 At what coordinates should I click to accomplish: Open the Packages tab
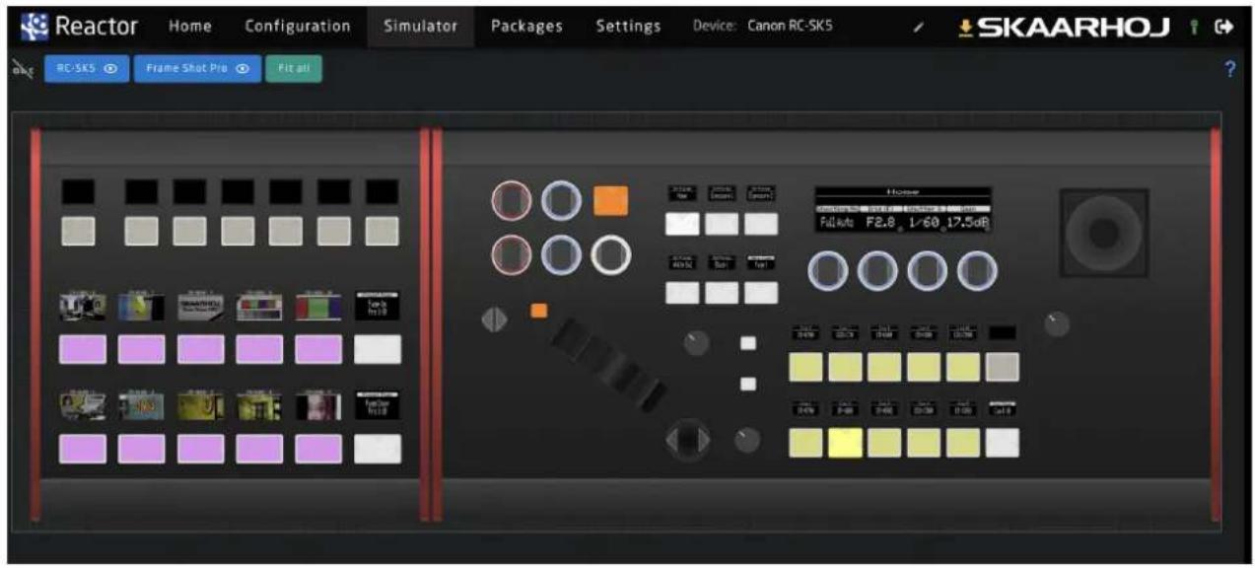coord(526,26)
